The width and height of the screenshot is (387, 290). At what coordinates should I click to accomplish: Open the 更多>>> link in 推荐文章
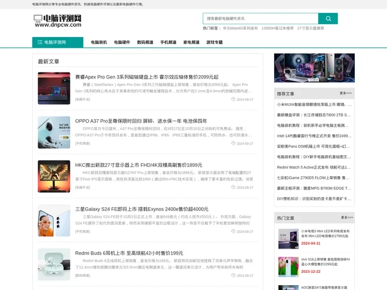346,93
